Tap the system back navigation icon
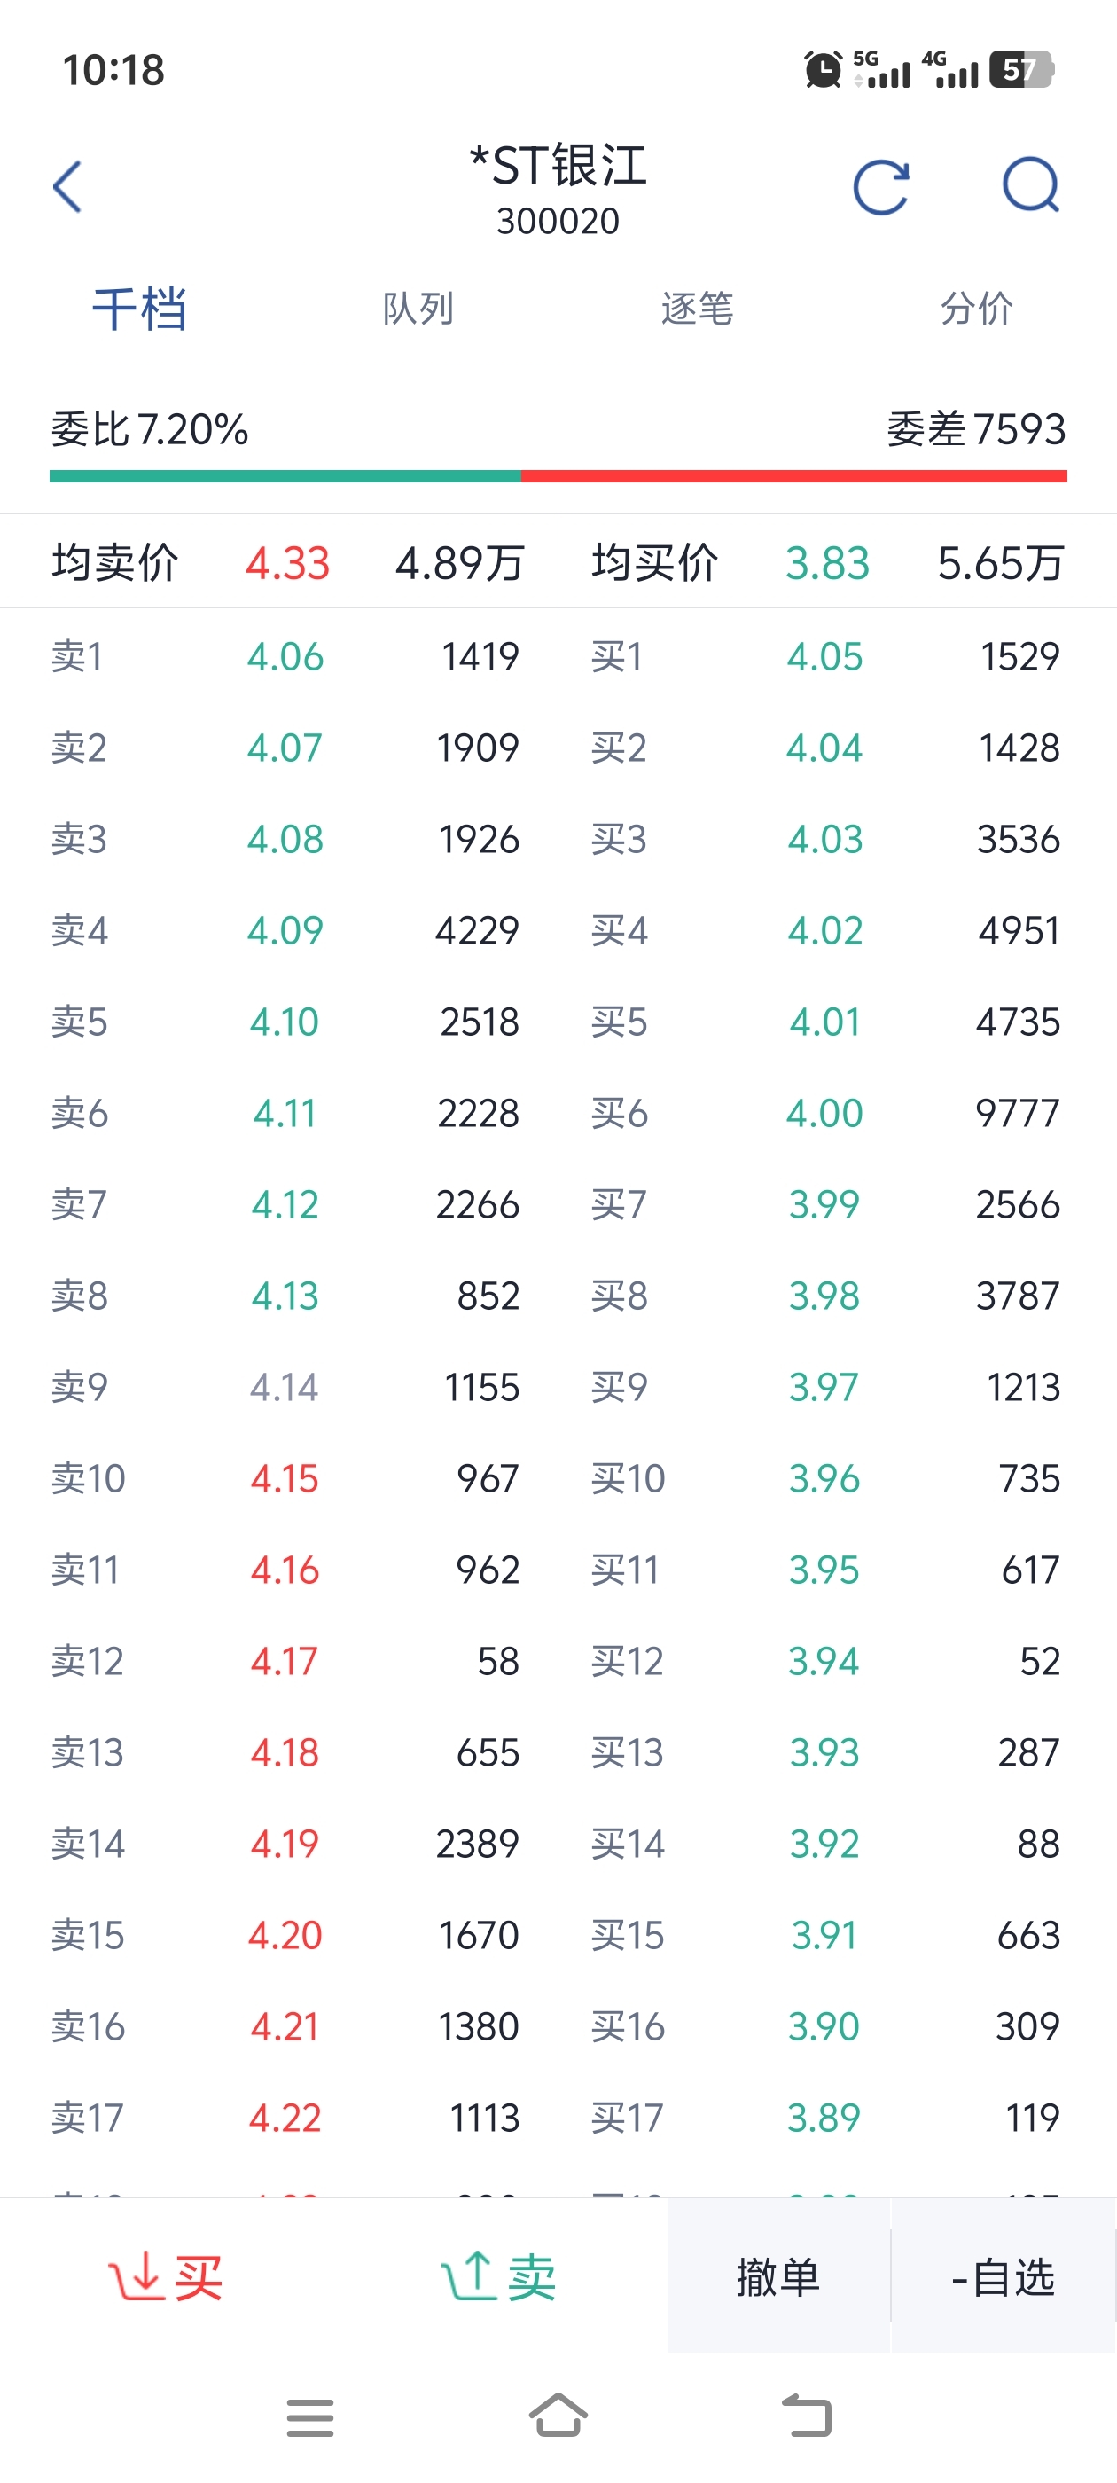The width and height of the screenshot is (1117, 2483). point(807,2416)
